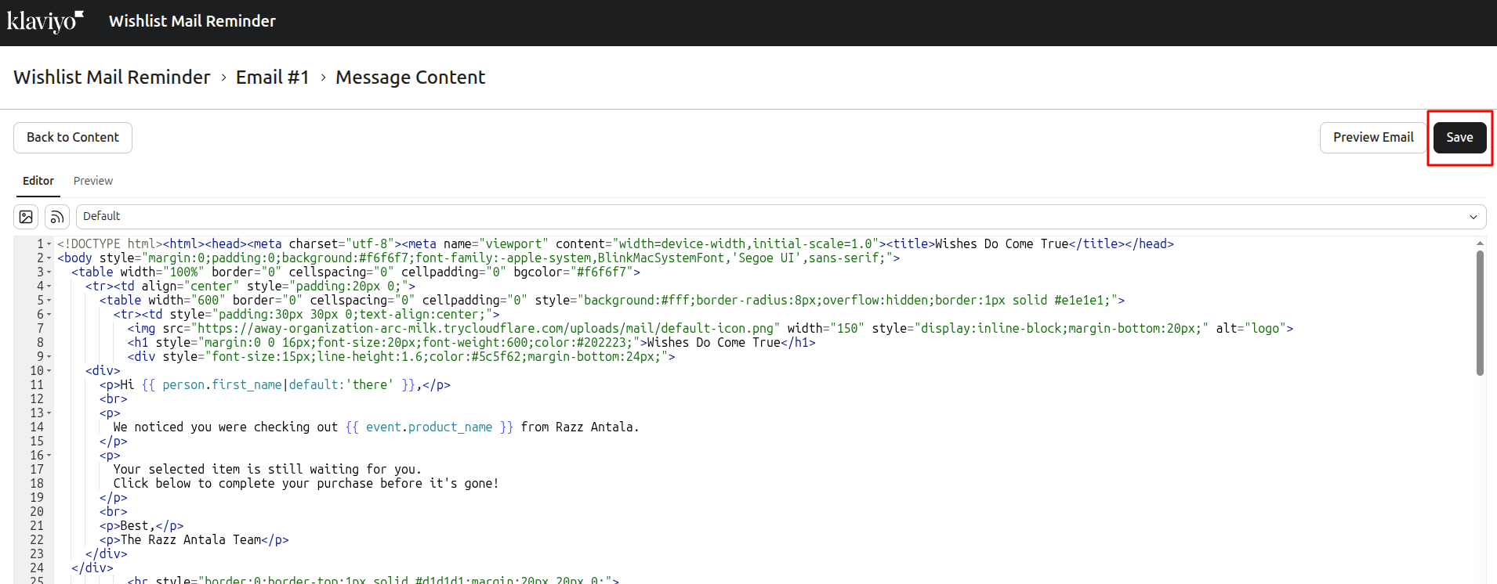Click 'Best,' paragraph on line 21
Image resolution: width=1497 pixels, height=584 pixels.
click(141, 526)
